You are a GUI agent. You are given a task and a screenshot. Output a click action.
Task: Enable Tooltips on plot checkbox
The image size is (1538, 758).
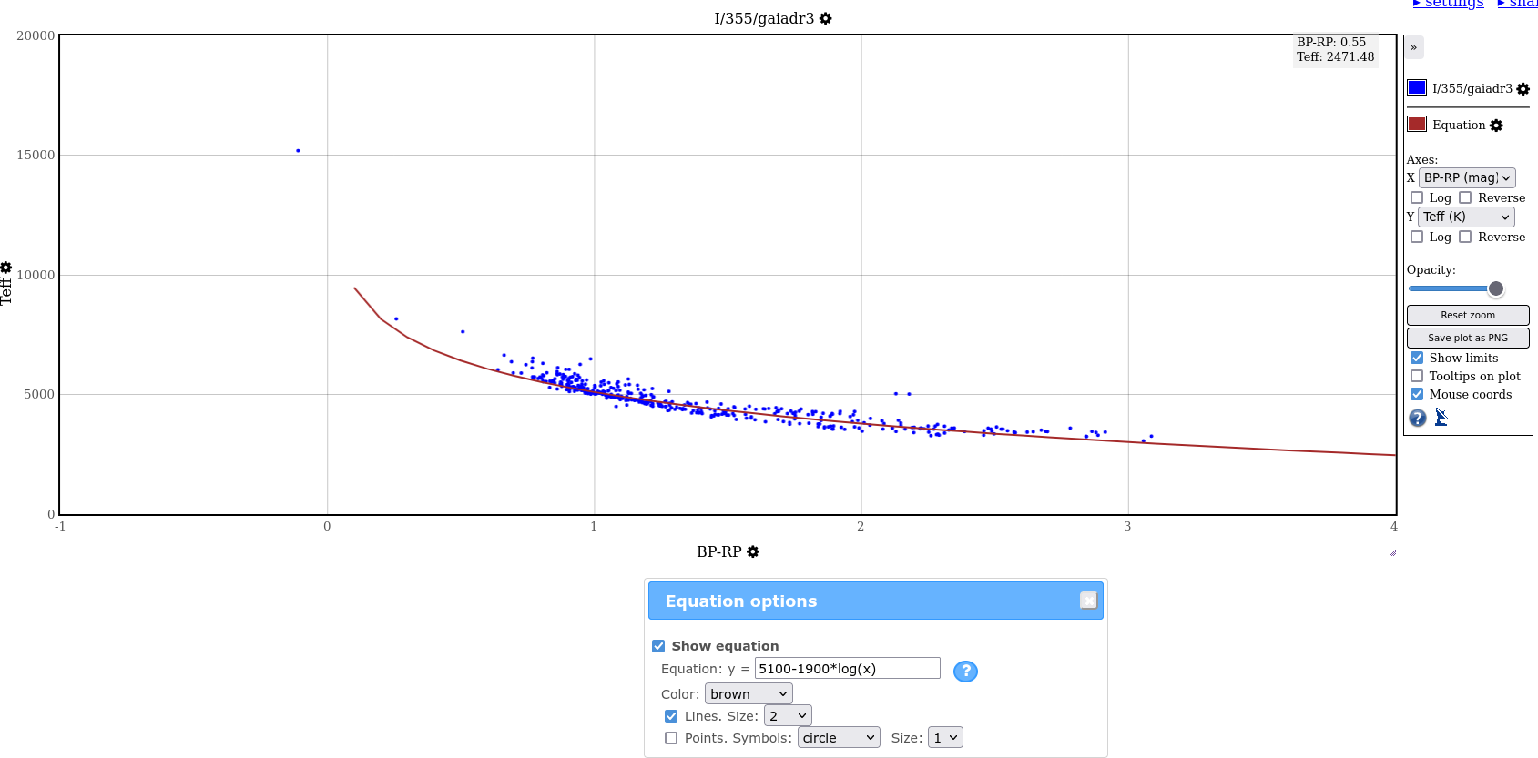click(x=1417, y=376)
